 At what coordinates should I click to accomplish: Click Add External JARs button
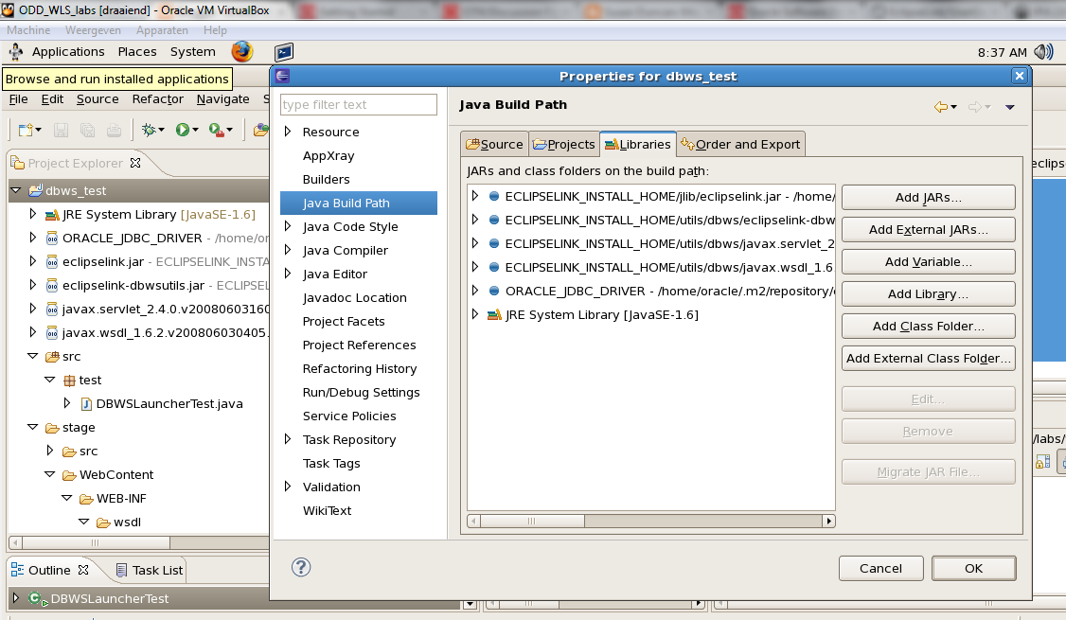(x=928, y=230)
